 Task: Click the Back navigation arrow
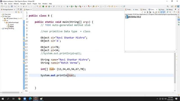point(115,6)
